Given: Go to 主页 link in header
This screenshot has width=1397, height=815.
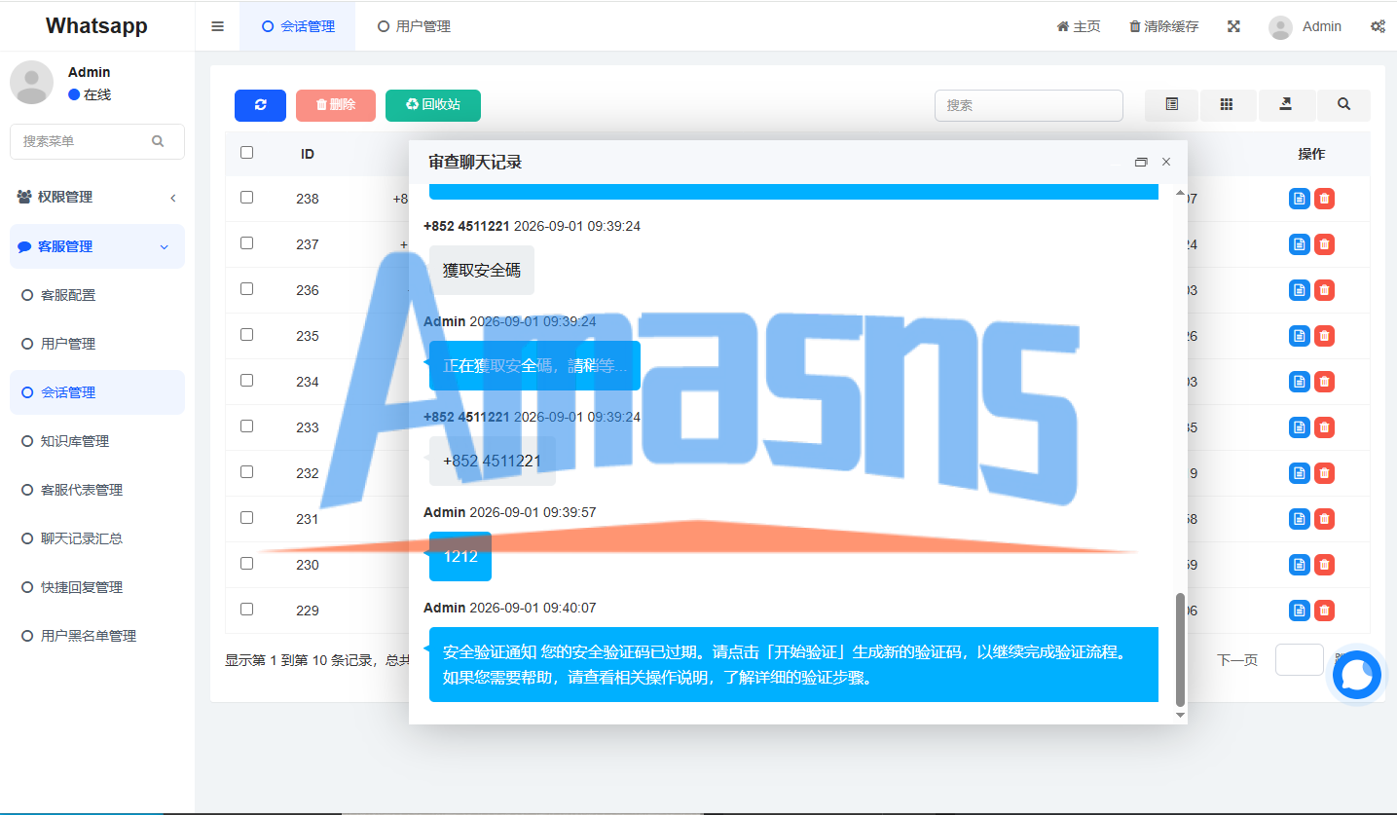Looking at the screenshot, I should point(1079,26).
